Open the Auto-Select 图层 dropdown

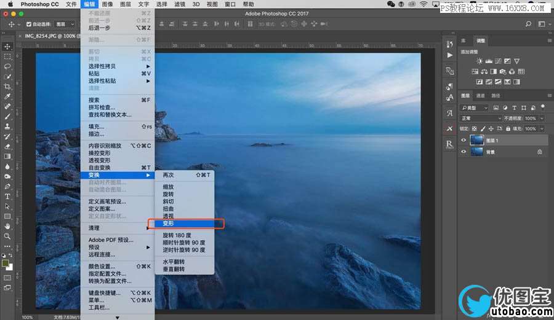pos(66,24)
